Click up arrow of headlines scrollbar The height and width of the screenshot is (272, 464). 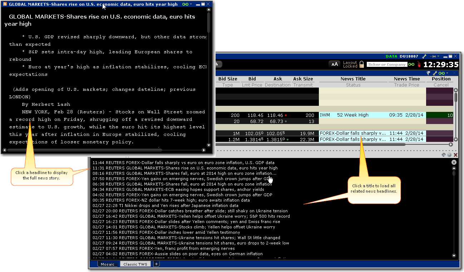[x=454, y=168]
